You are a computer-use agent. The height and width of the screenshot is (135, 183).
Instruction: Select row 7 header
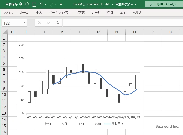4,76
